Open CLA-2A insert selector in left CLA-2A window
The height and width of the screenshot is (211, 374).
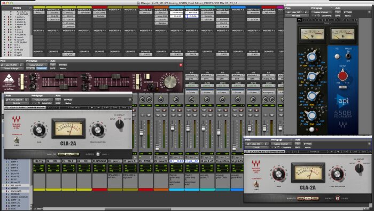(x=17, y=103)
